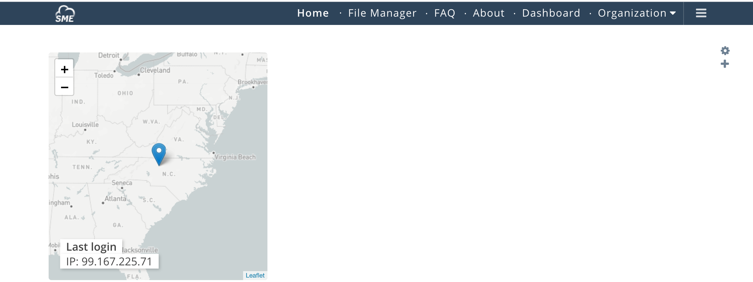Go to the Home page

[313, 13]
